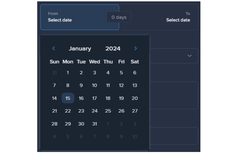Viewport: 239px width, 153px height.
Task: Click the greyed-out December 31 date
Action: tap(54, 72)
